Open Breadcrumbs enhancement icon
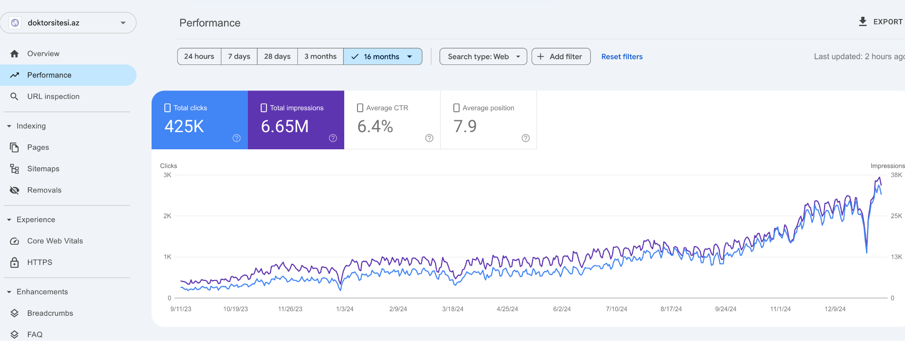Screen dimensions: 905x341 click(15, 313)
